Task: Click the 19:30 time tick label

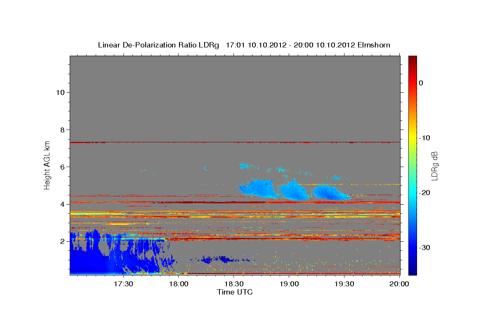Action: [x=344, y=284]
